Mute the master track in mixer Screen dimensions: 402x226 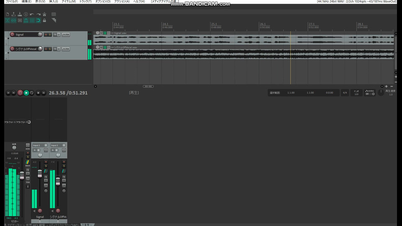[x=28, y=153]
